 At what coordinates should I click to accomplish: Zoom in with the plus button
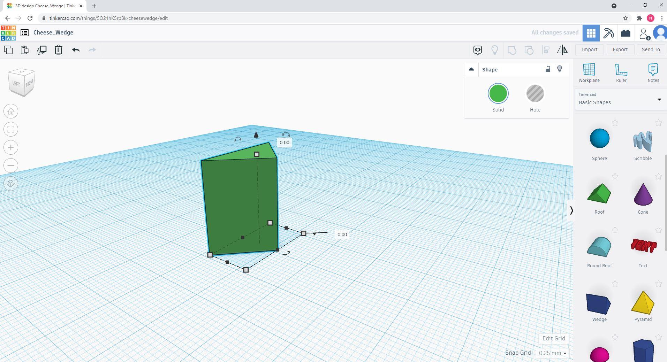[x=11, y=148]
